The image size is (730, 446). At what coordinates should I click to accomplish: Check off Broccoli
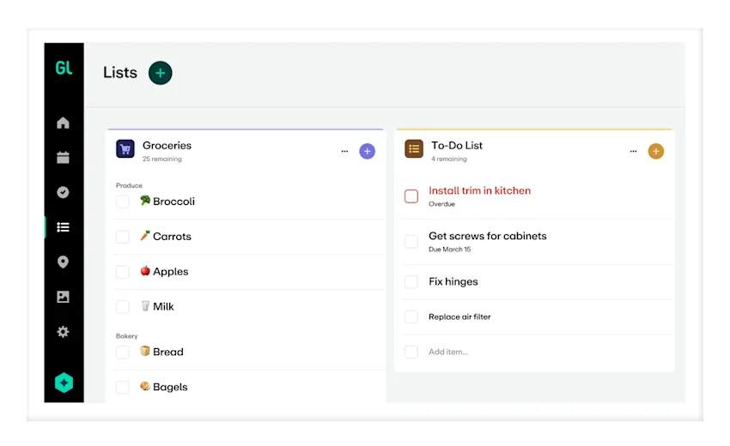point(123,202)
